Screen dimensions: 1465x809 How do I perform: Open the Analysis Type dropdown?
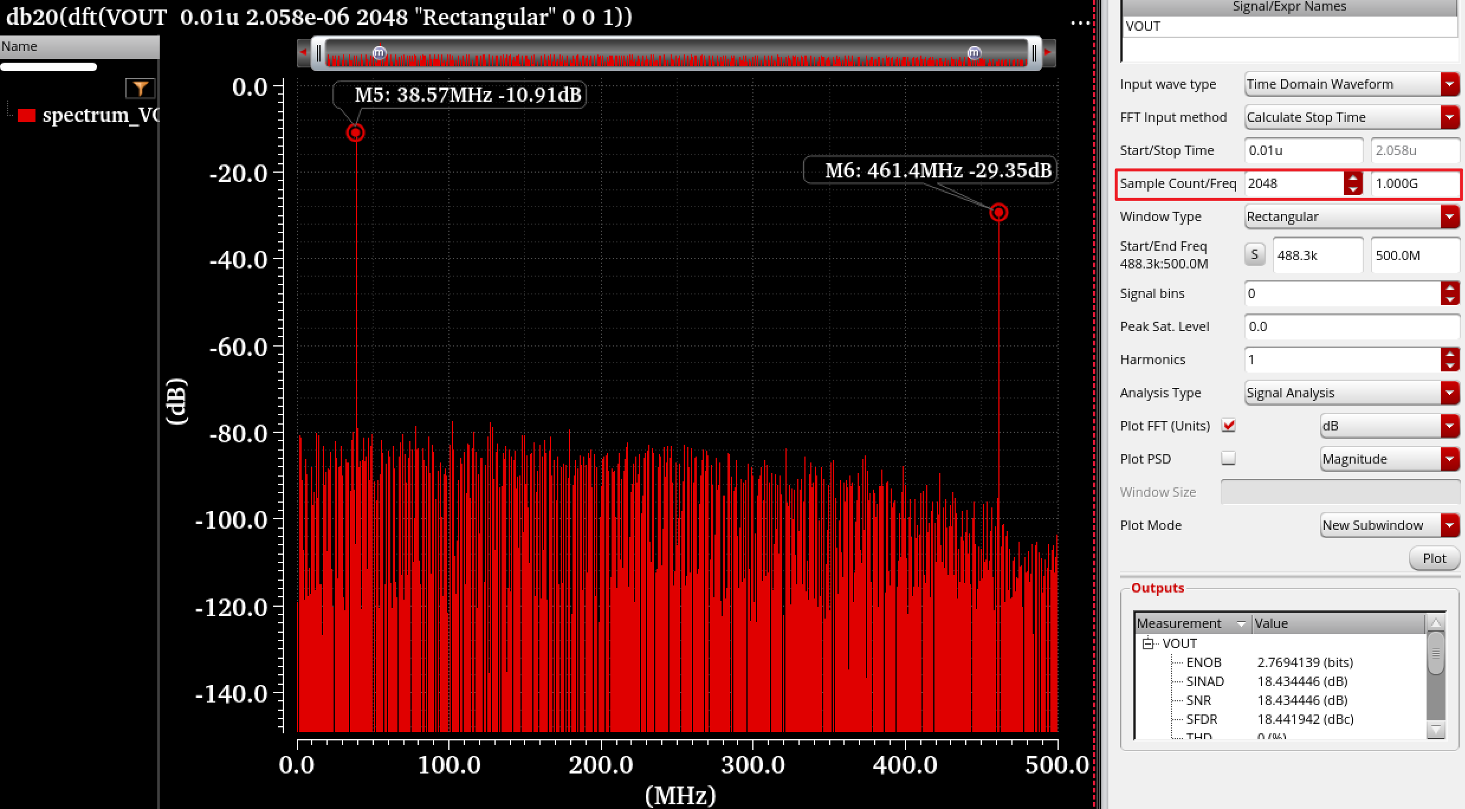1449,393
